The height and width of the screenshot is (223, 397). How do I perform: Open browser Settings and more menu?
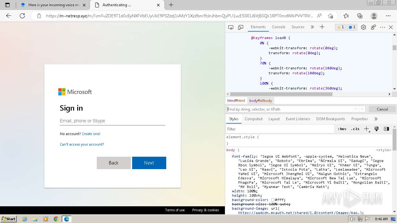coord(388,16)
